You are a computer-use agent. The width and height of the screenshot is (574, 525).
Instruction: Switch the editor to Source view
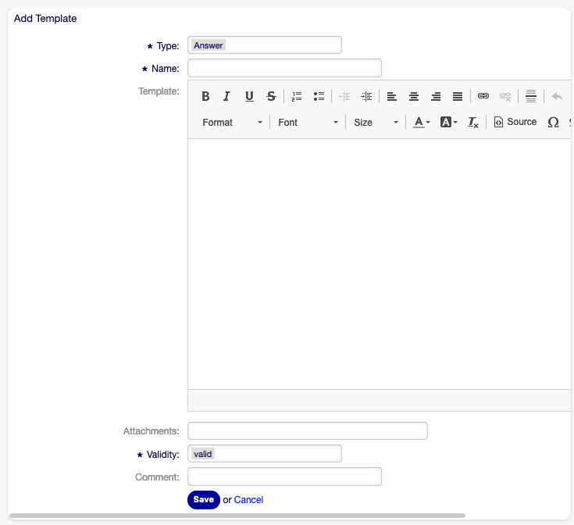[x=515, y=122]
